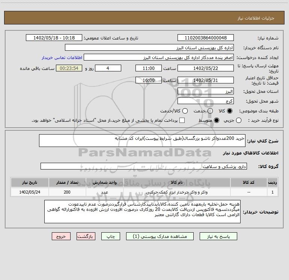The height and width of the screenshot is (280, 289).
Task: Click the خروج exit button
Action: pos(61,236)
